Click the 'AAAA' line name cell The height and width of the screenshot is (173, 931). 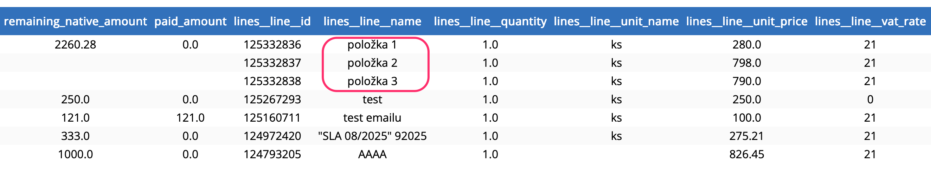(x=372, y=155)
